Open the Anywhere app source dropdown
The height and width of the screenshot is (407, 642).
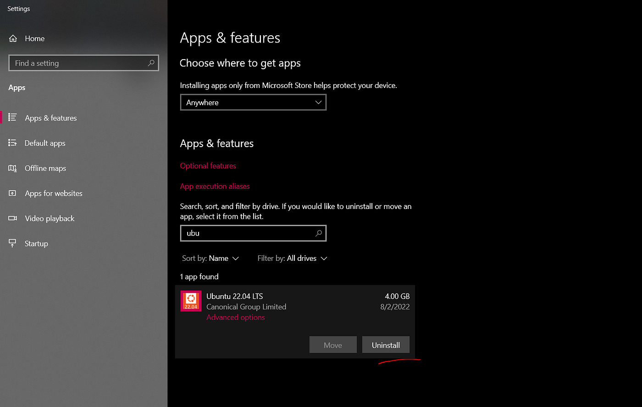tap(253, 102)
